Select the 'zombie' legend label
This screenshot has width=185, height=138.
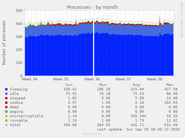pos(16,103)
